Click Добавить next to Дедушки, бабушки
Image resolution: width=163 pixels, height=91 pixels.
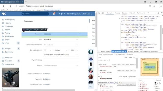click(47, 74)
